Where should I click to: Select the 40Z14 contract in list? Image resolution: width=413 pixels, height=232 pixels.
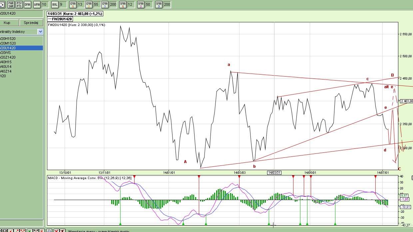[22, 71]
